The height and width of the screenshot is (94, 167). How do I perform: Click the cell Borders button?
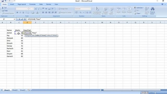coord(28,13)
